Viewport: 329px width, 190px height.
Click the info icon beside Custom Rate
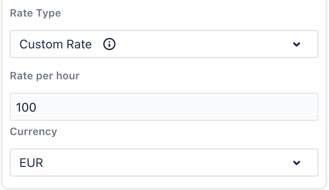pyautogui.click(x=109, y=44)
